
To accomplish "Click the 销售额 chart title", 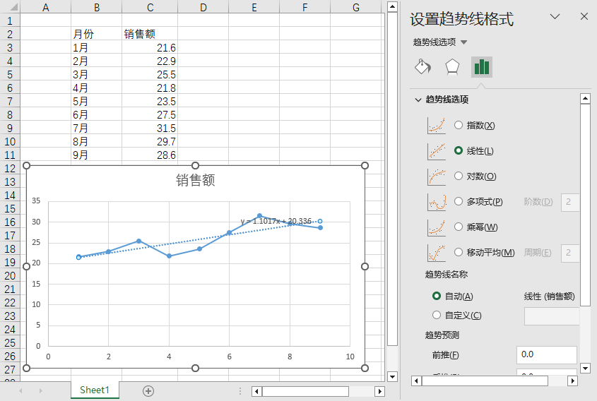I will point(195,181).
